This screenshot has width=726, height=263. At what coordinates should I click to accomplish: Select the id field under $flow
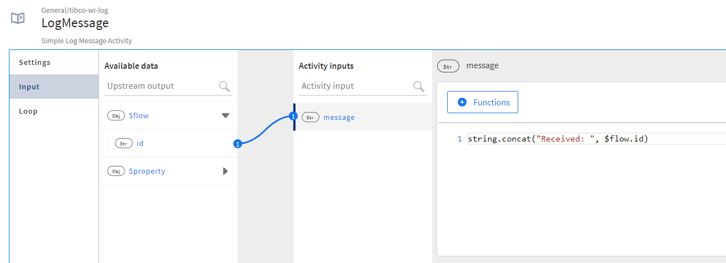point(140,143)
